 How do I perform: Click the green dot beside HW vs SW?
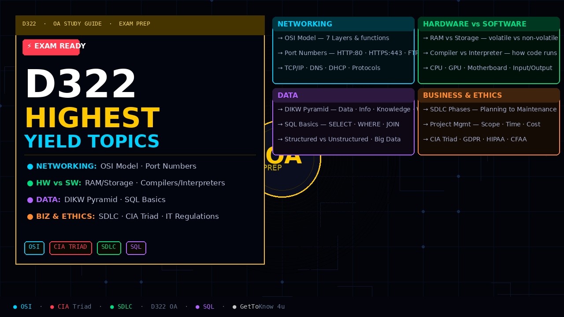[30, 184]
